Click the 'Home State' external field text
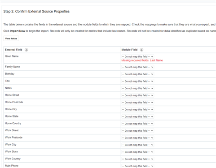 coord(12,116)
